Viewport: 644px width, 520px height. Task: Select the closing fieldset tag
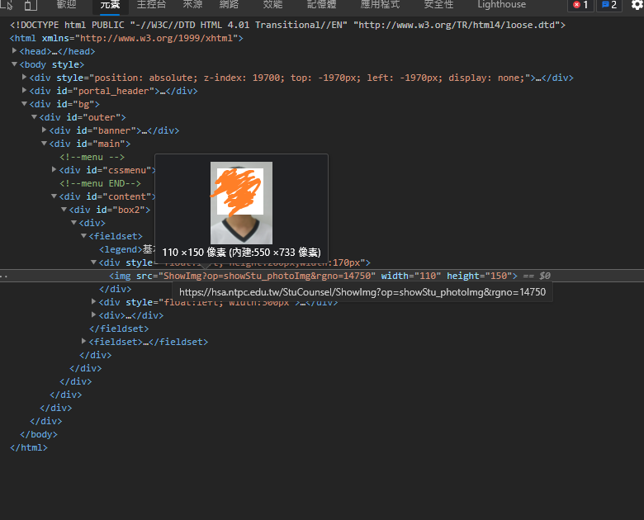[x=119, y=329]
